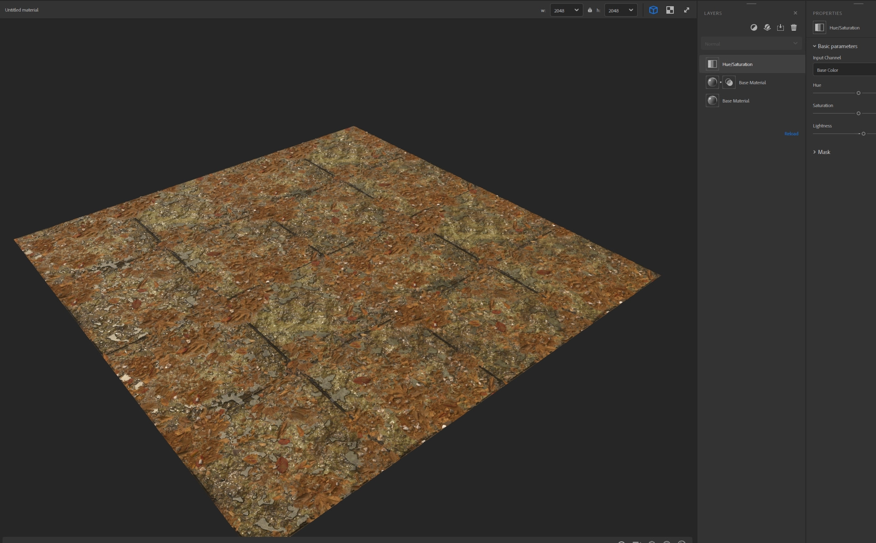Click the Lightness slider handle
876x543 pixels.
tap(863, 134)
